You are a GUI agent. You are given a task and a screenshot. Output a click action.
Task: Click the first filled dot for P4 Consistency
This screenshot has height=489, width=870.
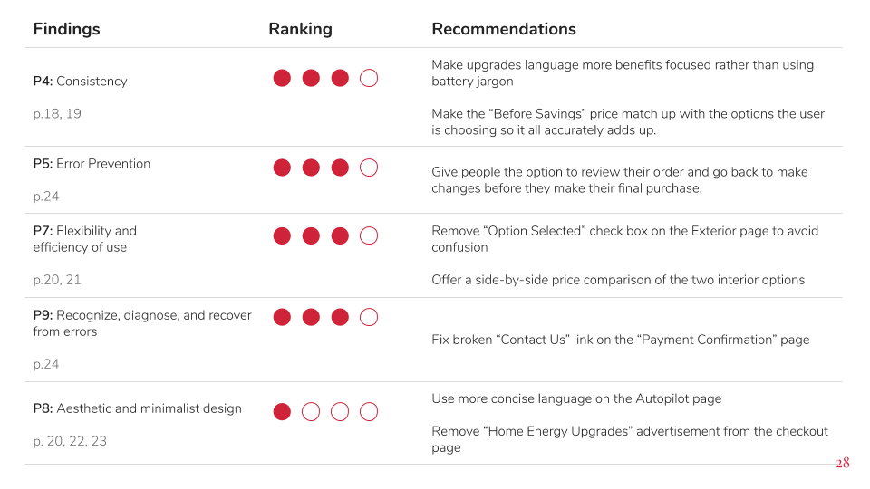point(282,78)
